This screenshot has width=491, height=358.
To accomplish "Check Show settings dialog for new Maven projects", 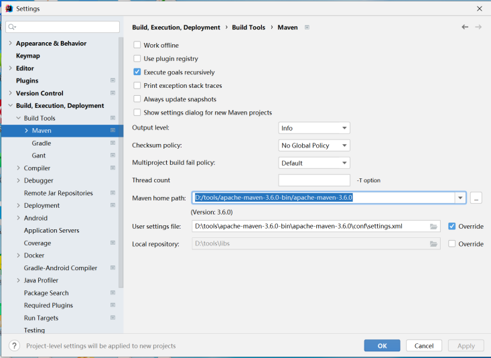I will click(x=137, y=112).
